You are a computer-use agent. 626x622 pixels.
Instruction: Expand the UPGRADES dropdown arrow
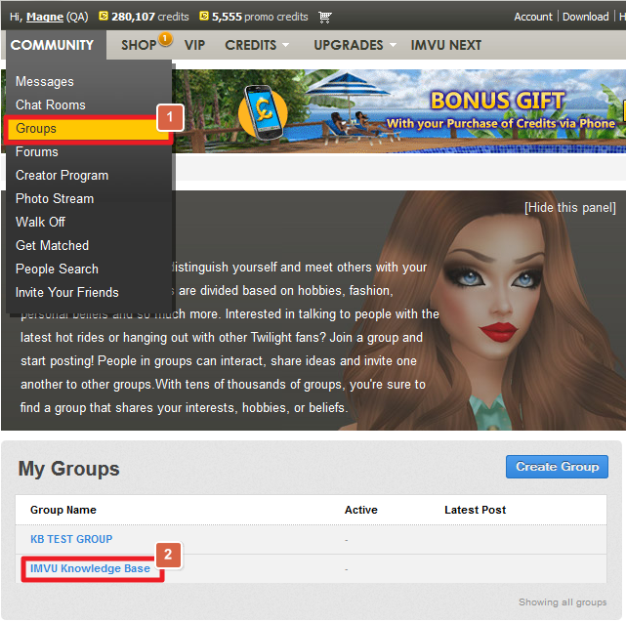tap(393, 45)
